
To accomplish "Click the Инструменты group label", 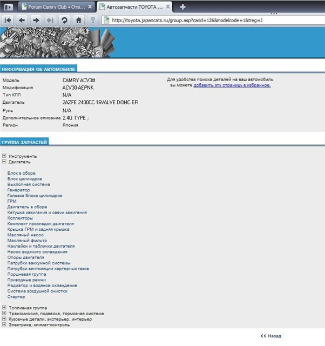I will click(23, 156).
